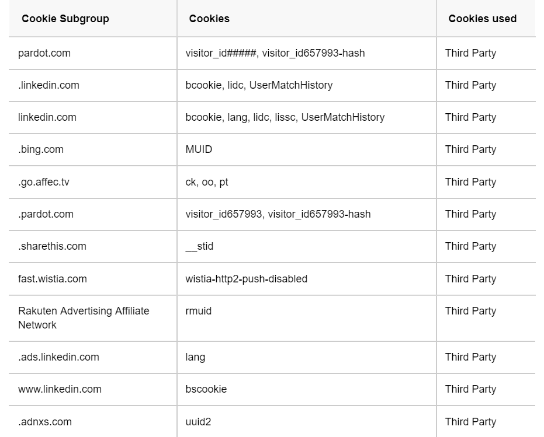The image size is (544, 437).
Task: Click the MUID cookie cell
Action: [199, 149]
